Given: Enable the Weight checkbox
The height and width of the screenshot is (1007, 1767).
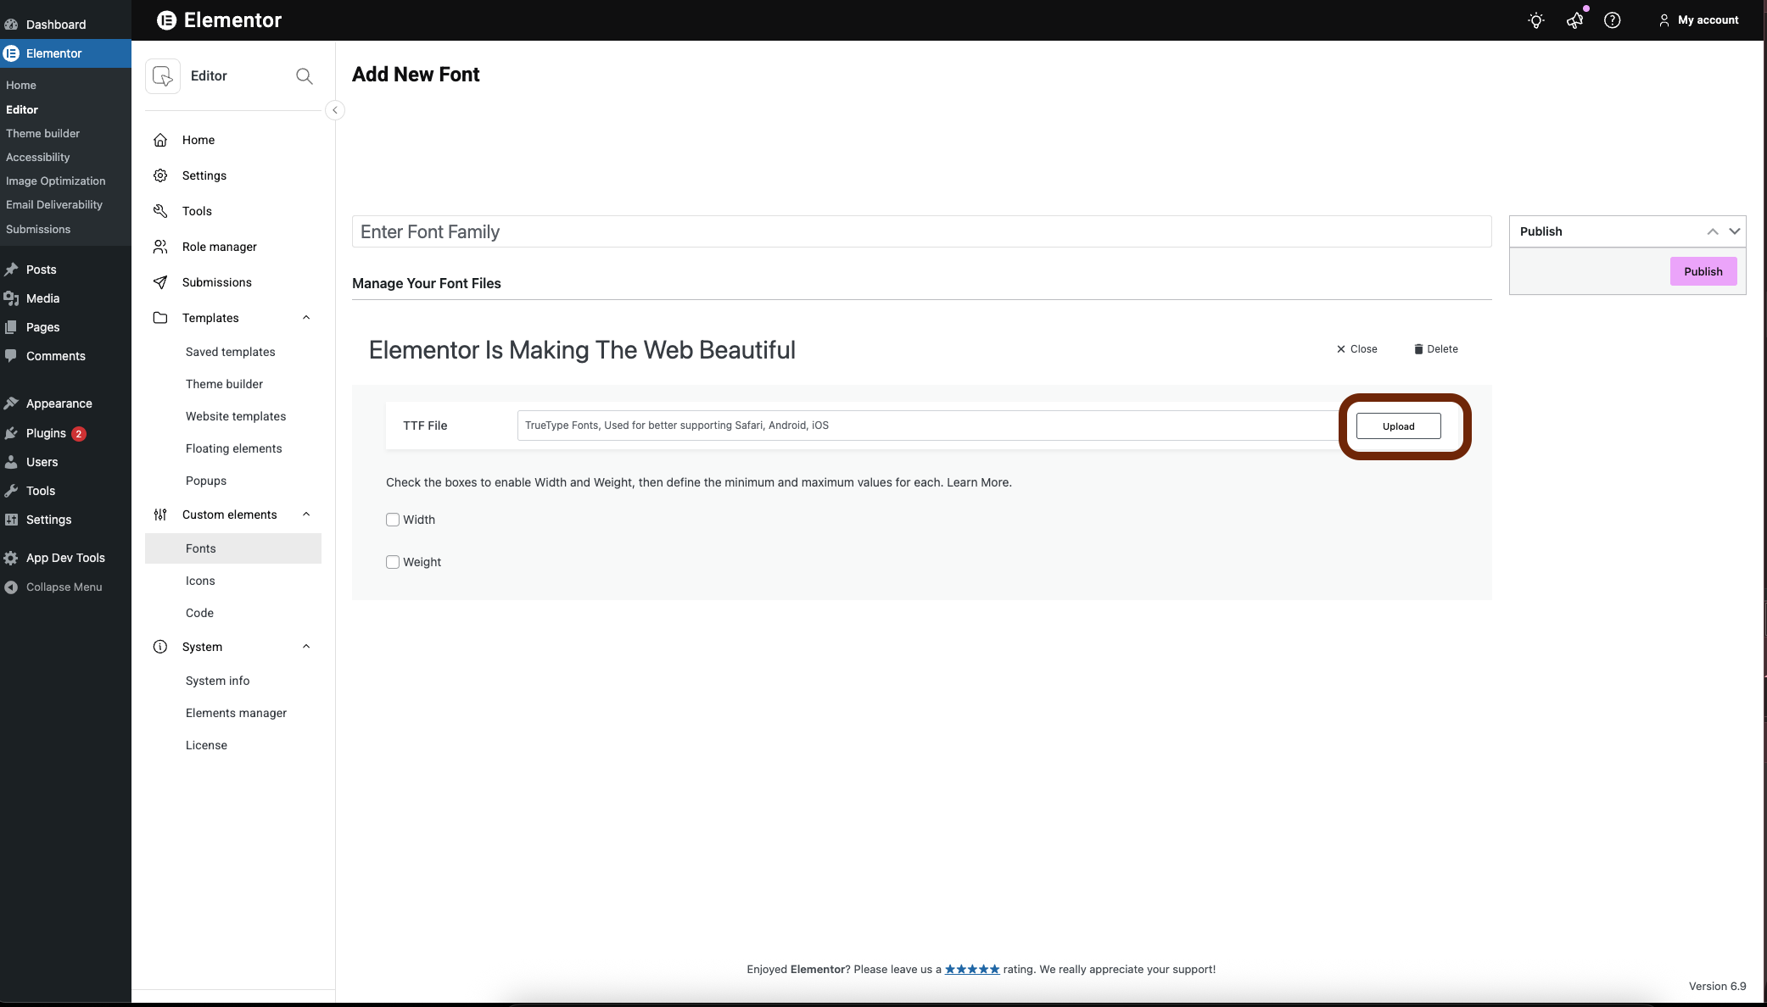Looking at the screenshot, I should (393, 562).
